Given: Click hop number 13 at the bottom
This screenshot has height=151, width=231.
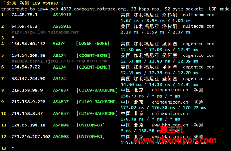Looking at the screenshot, I should tap(4, 148).
